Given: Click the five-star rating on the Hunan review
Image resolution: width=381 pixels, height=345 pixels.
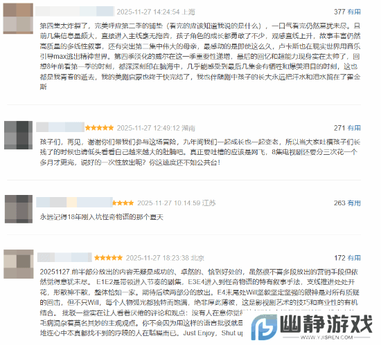Looking at the screenshot, I should pos(99,128).
